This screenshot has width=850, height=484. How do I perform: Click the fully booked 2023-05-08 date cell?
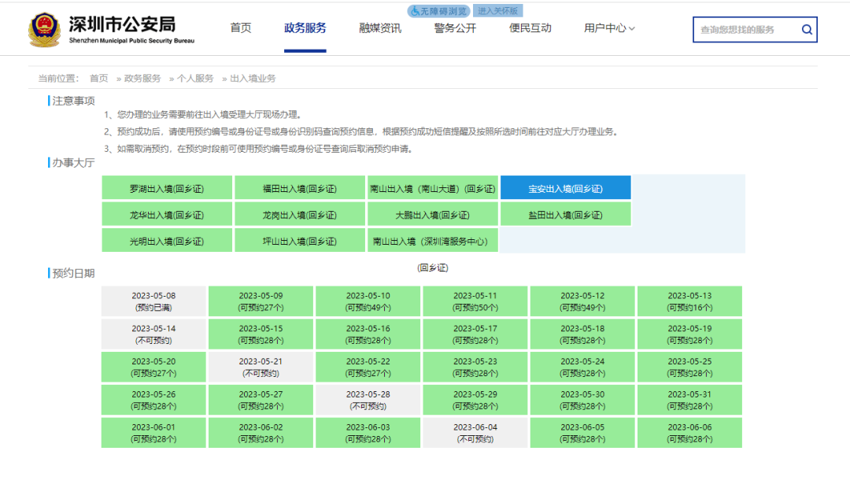[153, 301]
